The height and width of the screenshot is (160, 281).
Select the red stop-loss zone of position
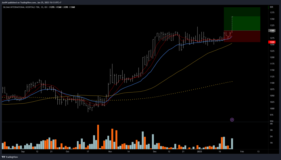241,36
